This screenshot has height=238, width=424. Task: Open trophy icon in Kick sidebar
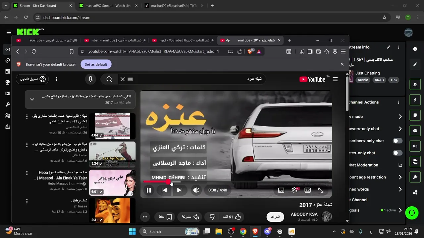coord(7,83)
